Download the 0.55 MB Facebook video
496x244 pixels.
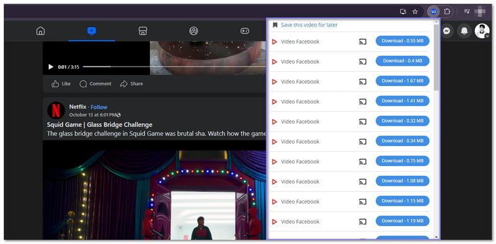tap(402, 41)
